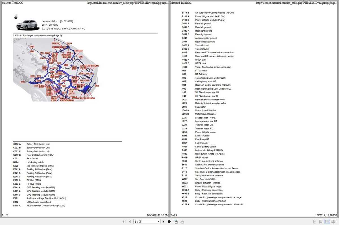Select 'UREA heater control unit' entry
The height and width of the screenshot is (225, 339).
pyautogui.click(x=39, y=202)
